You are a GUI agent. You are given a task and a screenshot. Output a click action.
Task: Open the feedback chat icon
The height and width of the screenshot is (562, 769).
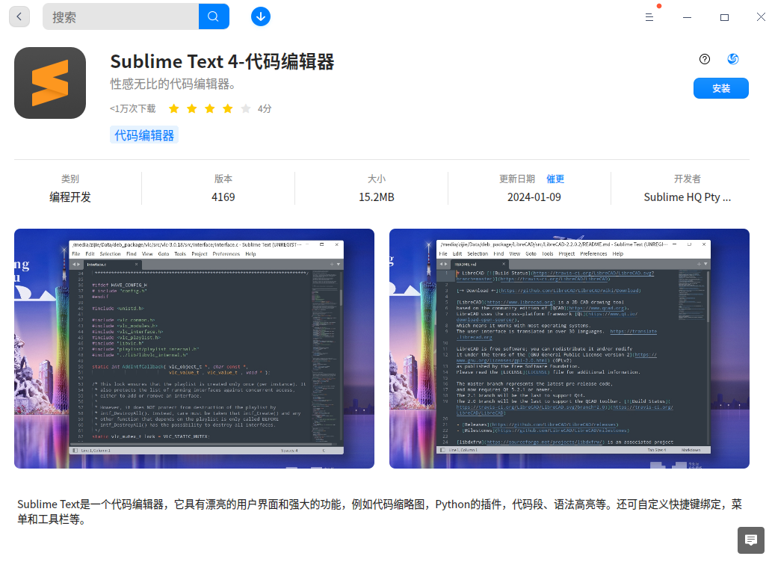pyautogui.click(x=750, y=540)
